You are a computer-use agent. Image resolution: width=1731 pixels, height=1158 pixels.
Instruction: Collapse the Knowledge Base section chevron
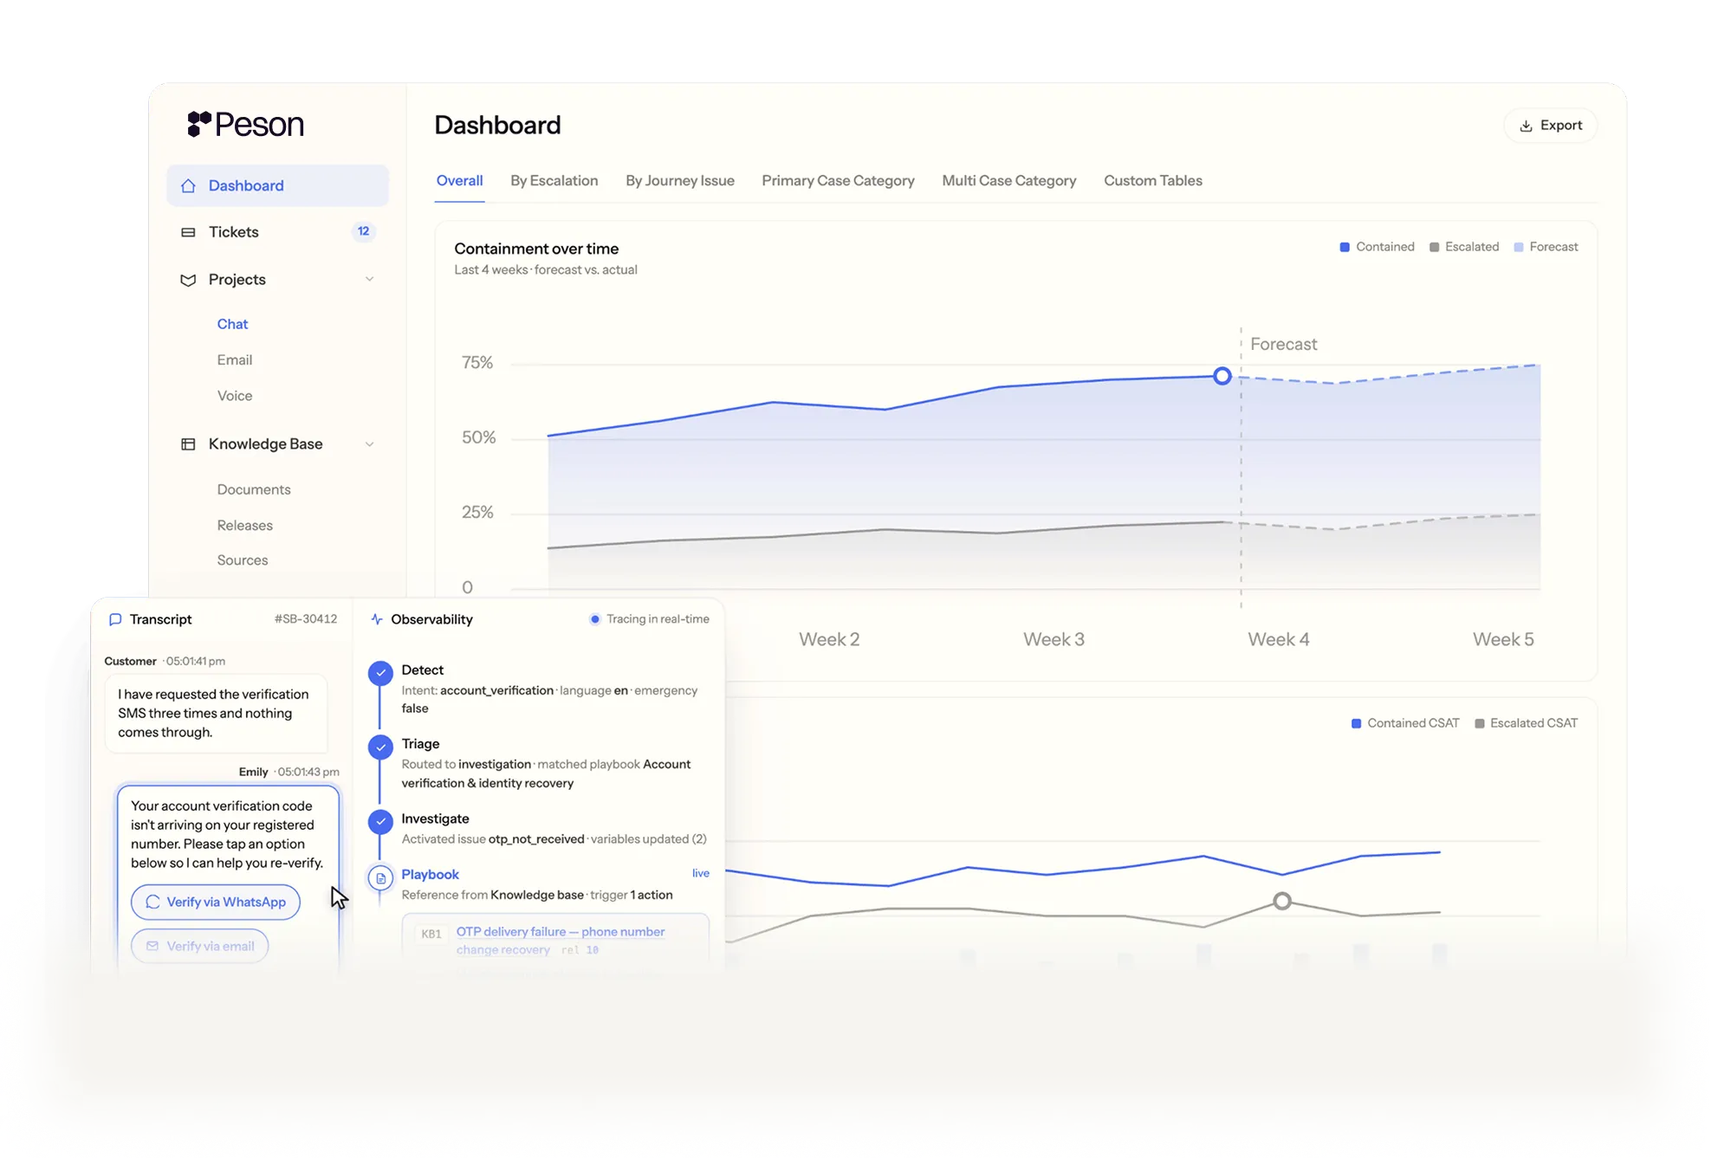(370, 444)
